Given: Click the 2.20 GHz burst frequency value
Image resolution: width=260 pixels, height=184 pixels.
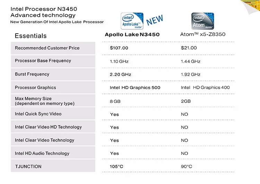Looking at the screenshot, I should (x=120, y=75).
